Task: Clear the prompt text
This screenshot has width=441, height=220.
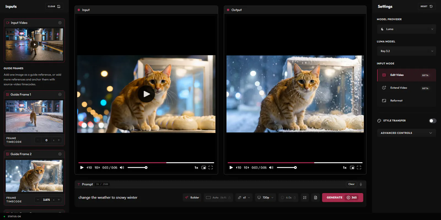Action: click(351, 184)
